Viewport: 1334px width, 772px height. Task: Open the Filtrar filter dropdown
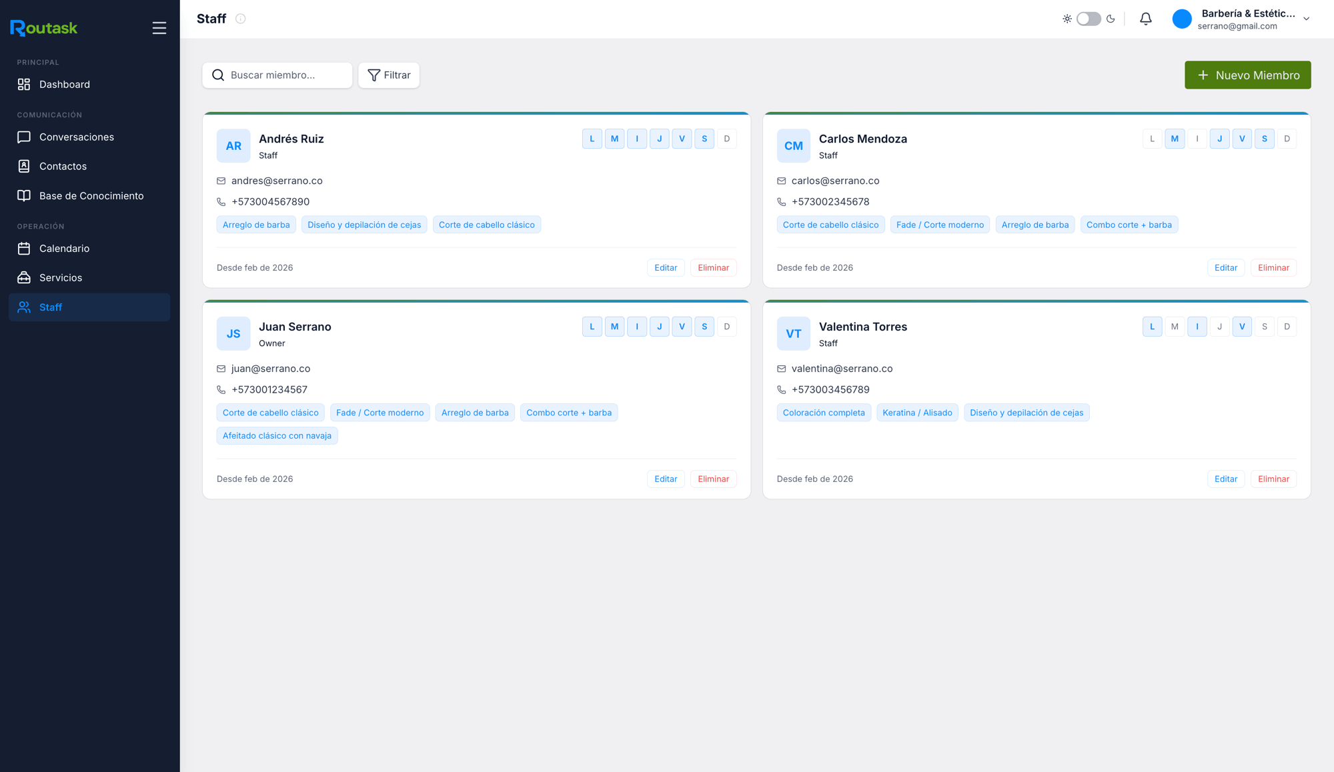389,75
